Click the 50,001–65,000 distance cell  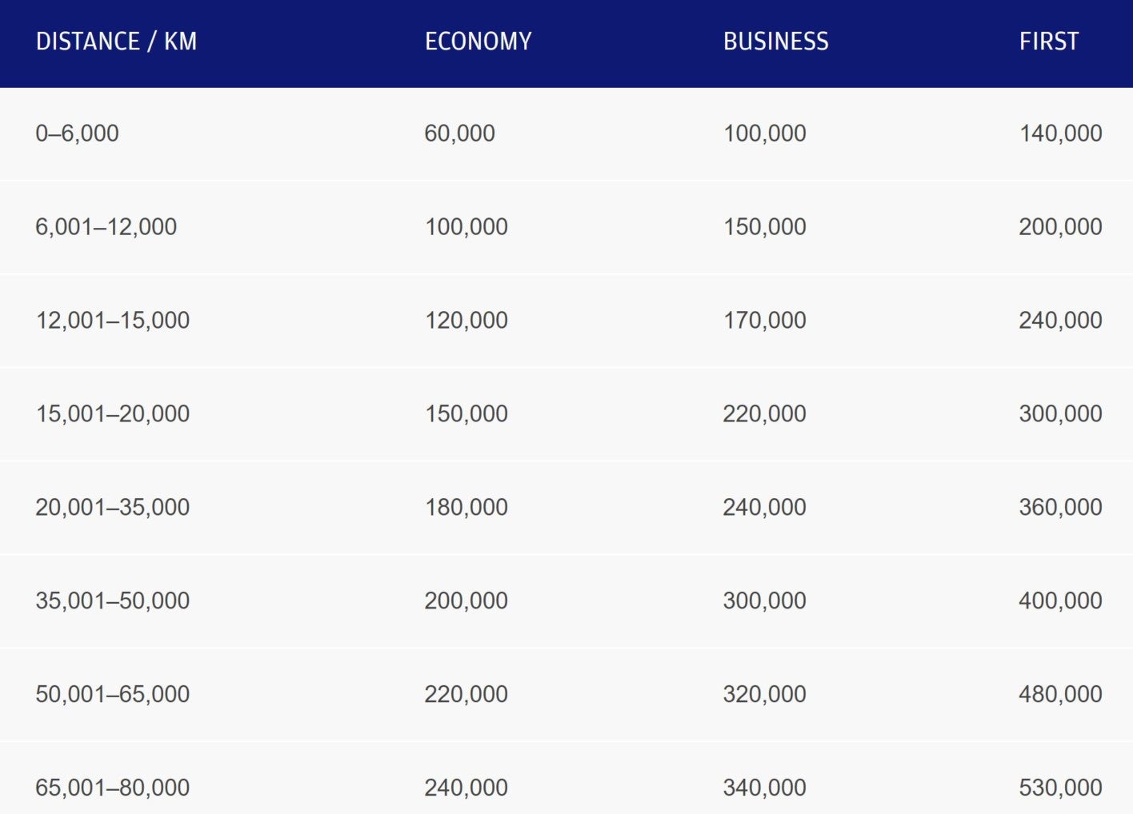tap(113, 695)
